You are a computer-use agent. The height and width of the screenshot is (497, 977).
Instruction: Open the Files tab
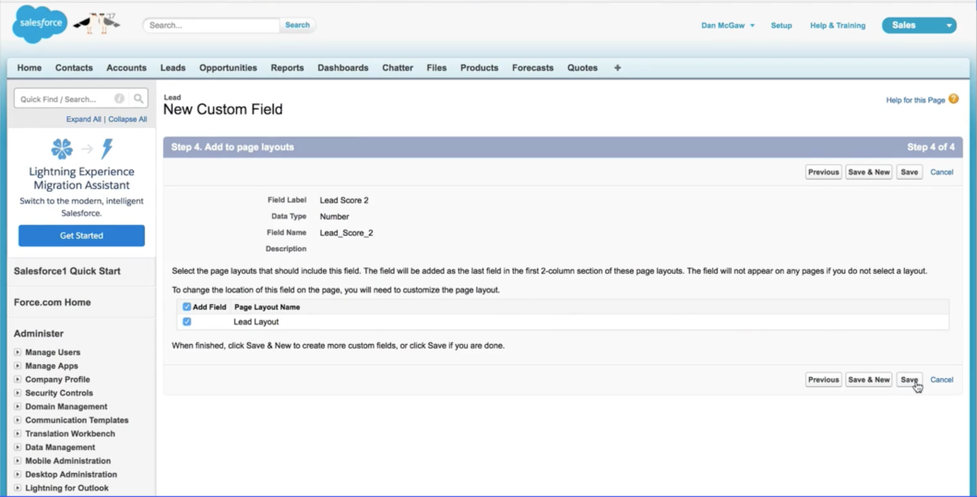point(436,68)
